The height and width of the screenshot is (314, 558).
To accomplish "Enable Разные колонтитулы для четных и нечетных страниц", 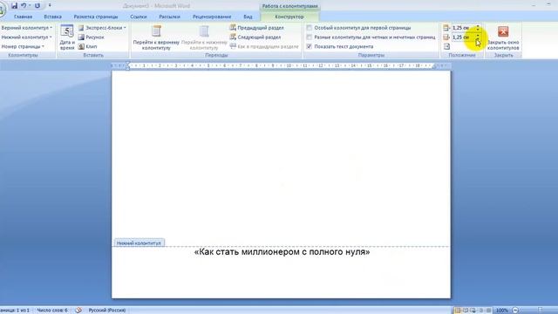I will (310, 37).
